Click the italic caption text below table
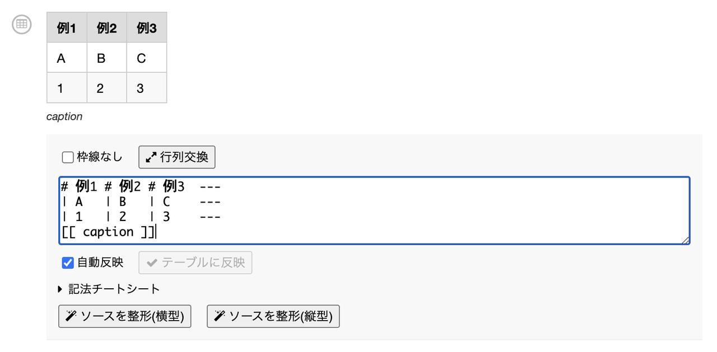This screenshot has height=352, width=717. point(64,116)
